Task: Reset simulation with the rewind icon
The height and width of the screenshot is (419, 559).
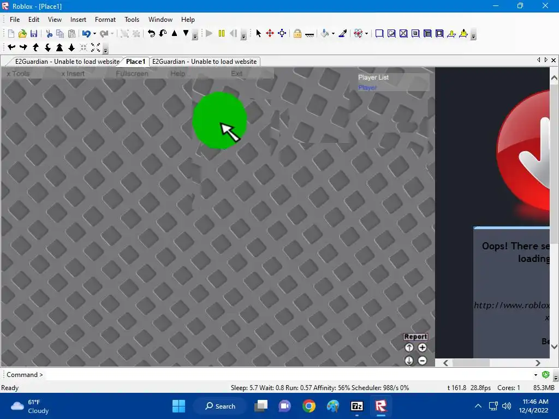Action: (234, 33)
